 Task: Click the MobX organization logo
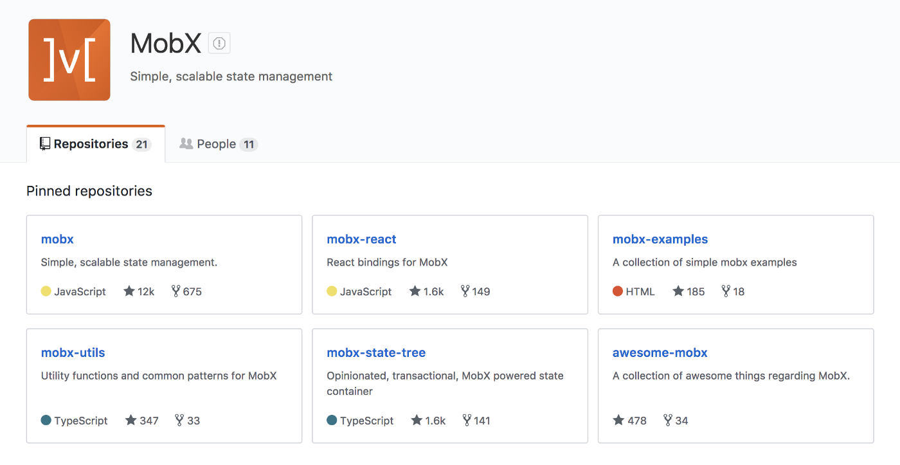tap(69, 59)
